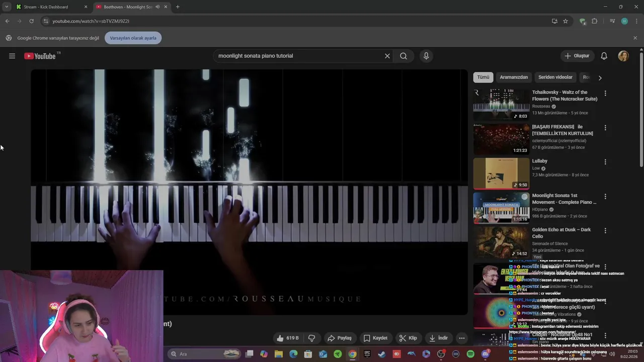The image size is (644, 362).
Task: Reload the page in Chrome
Action: tap(31, 21)
